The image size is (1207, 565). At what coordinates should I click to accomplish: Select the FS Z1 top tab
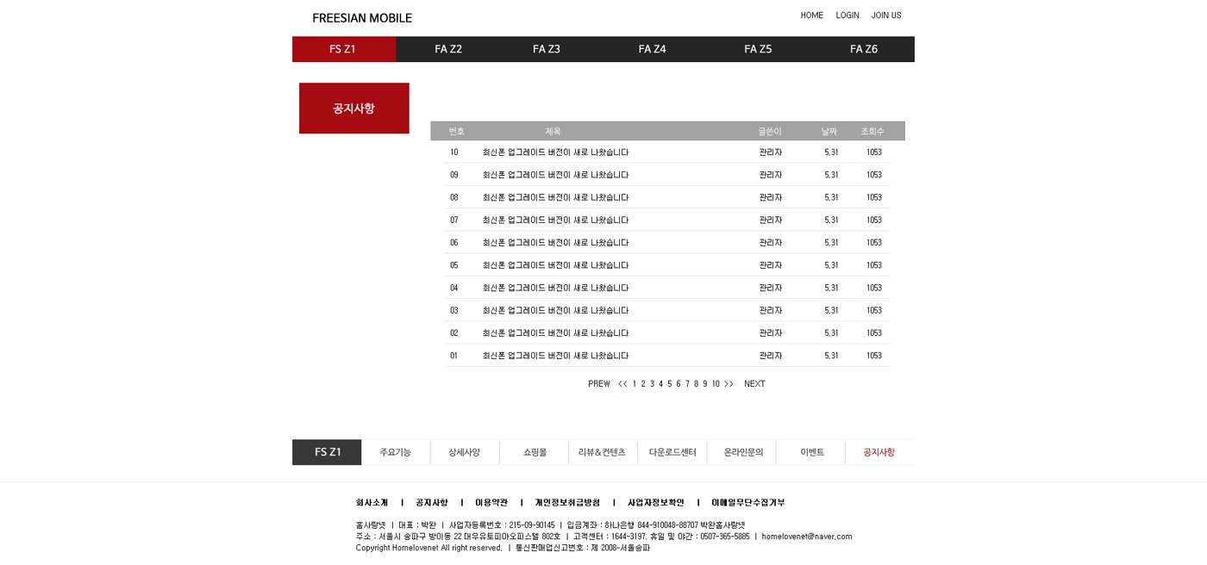(x=344, y=49)
